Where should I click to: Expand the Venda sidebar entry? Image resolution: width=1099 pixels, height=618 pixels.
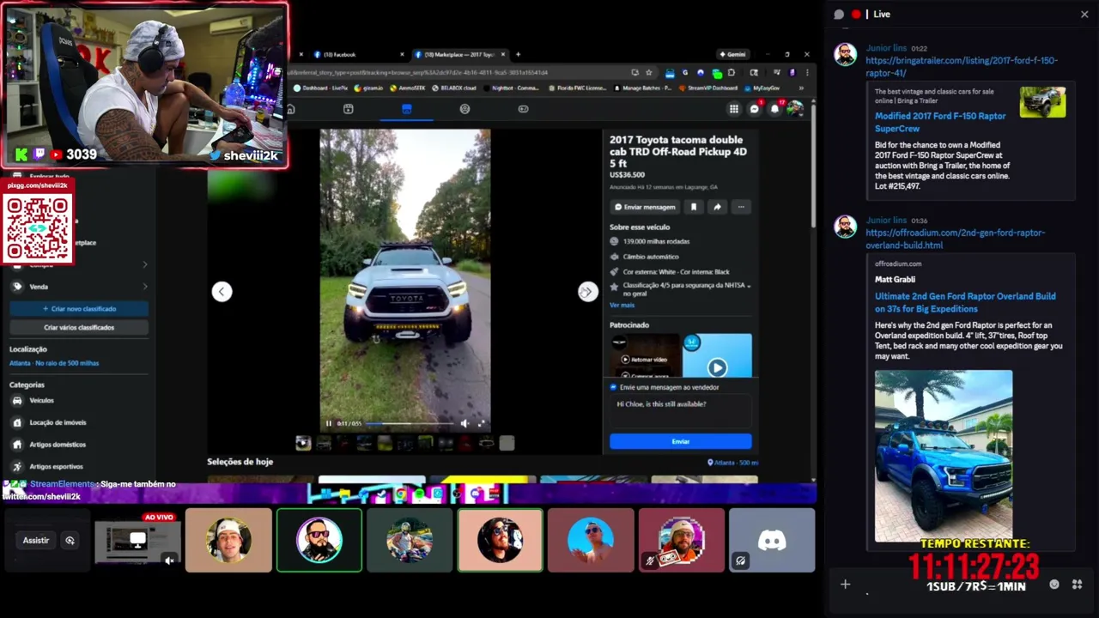click(x=78, y=287)
